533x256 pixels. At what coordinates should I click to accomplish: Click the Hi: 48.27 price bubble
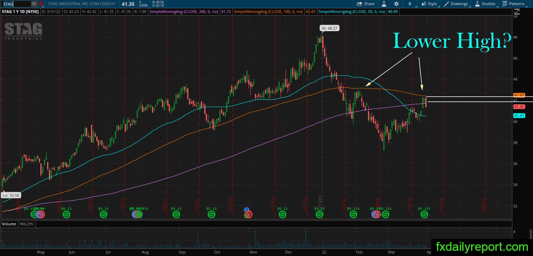pos(329,28)
